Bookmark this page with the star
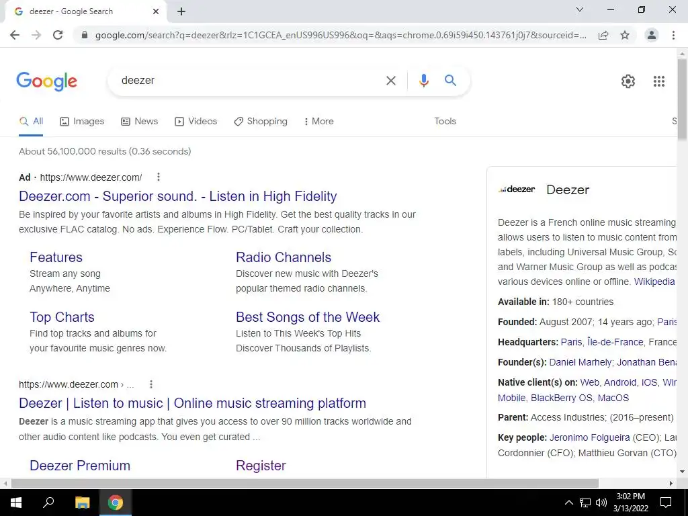The image size is (688, 516). point(625,35)
